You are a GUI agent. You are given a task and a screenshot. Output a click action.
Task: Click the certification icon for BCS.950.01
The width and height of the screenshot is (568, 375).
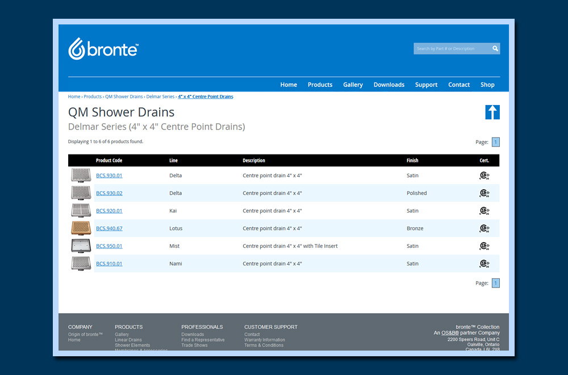pos(485,246)
